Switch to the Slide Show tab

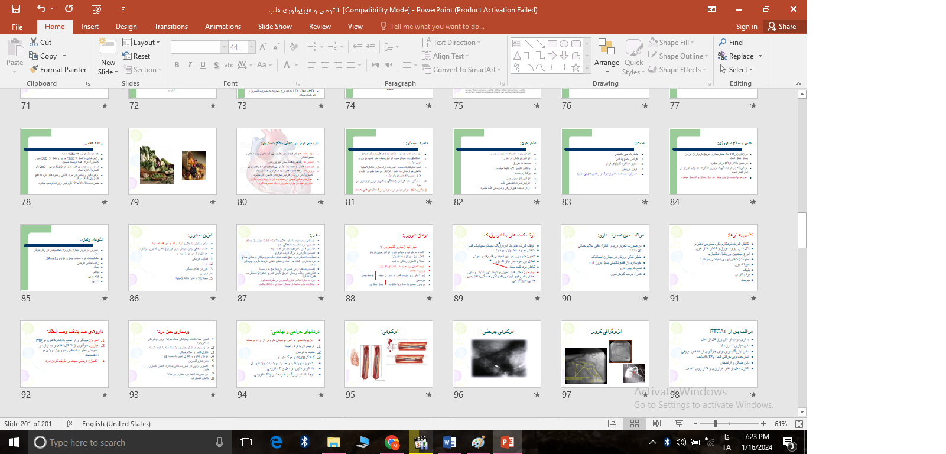pyautogui.click(x=275, y=27)
